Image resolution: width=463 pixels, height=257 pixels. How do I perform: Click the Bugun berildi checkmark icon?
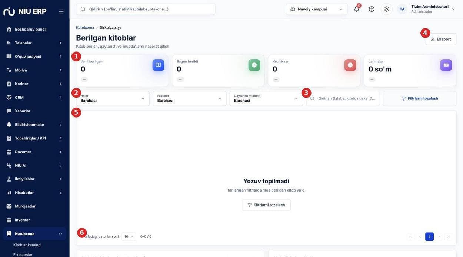point(254,65)
